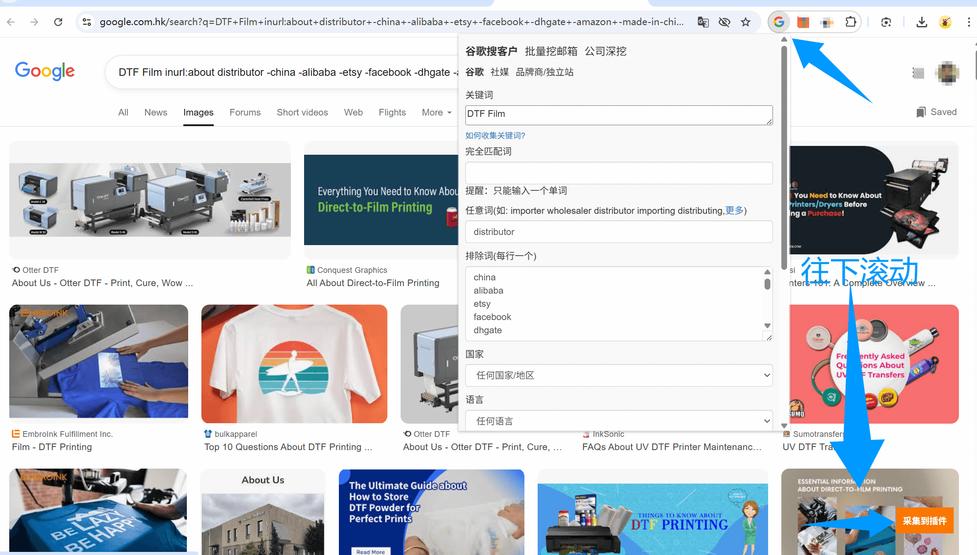
Task: Open 'About Us - Otter DTF - Print, Cure, Wow' link
Action: click(x=102, y=283)
